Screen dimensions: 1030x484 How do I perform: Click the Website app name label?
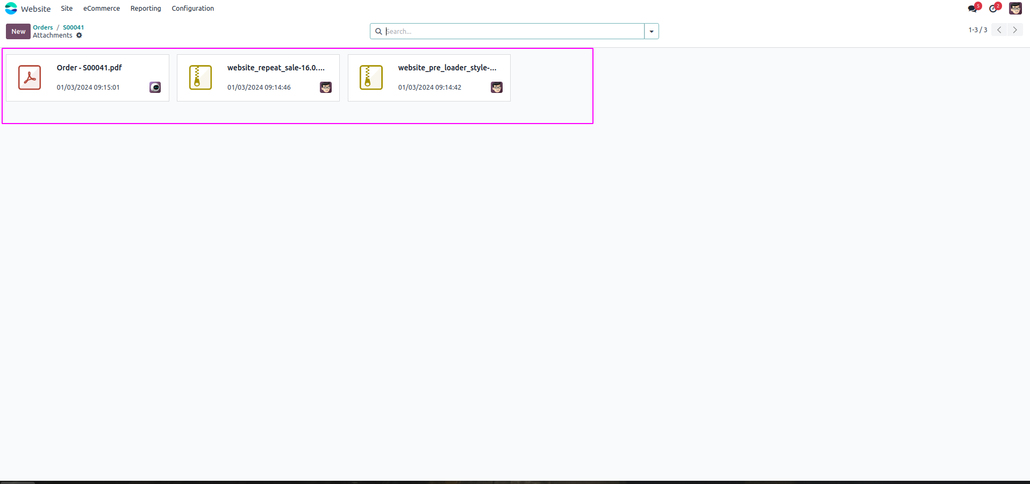(36, 9)
